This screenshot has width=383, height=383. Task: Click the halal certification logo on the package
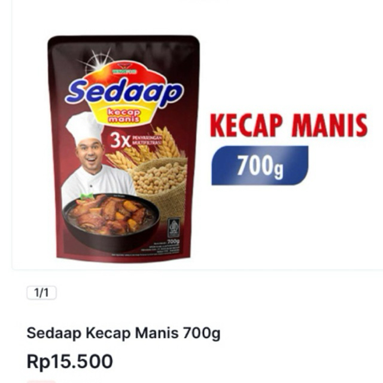(174, 227)
